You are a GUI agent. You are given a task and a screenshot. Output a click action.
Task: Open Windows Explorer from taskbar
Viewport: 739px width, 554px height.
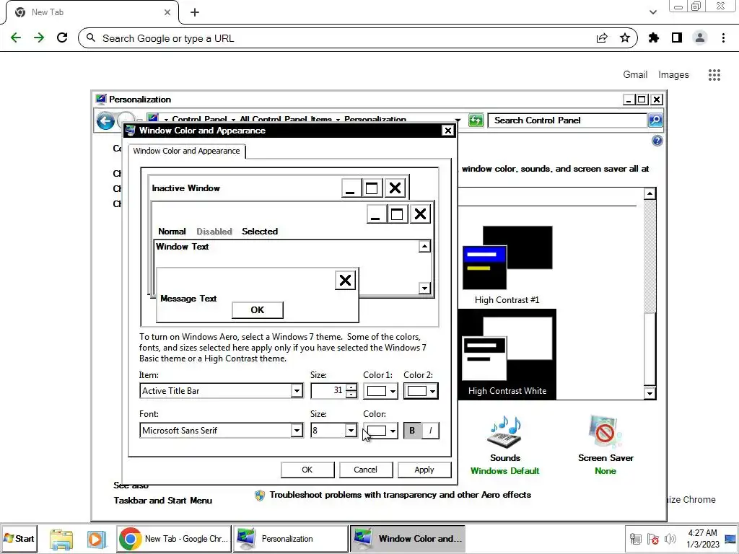(61, 539)
